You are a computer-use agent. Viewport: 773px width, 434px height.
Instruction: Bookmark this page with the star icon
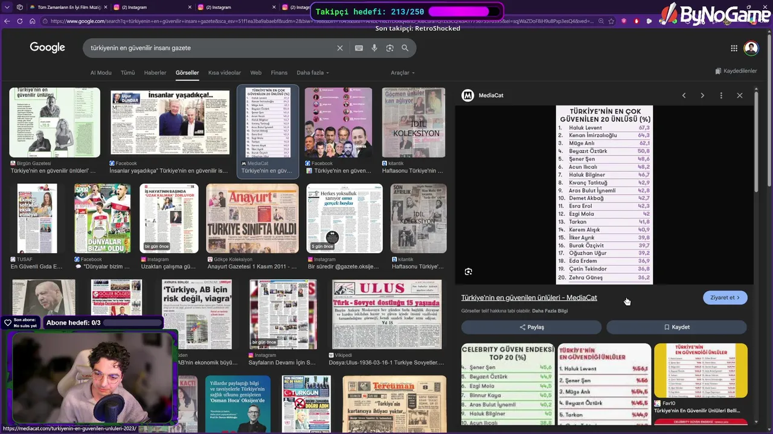click(x=611, y=21)
